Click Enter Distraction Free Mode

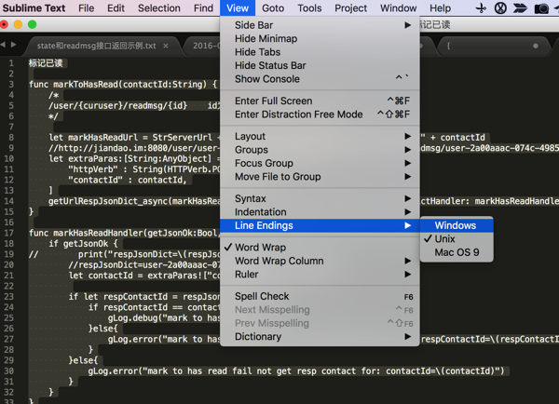point(298,114)
